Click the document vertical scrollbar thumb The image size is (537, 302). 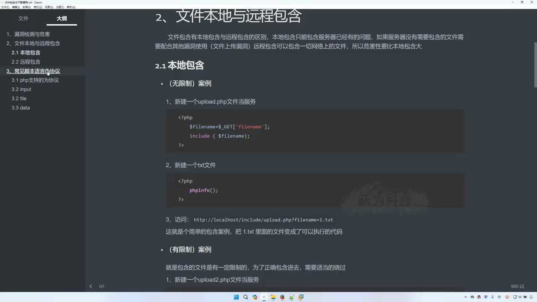(535, 64)
